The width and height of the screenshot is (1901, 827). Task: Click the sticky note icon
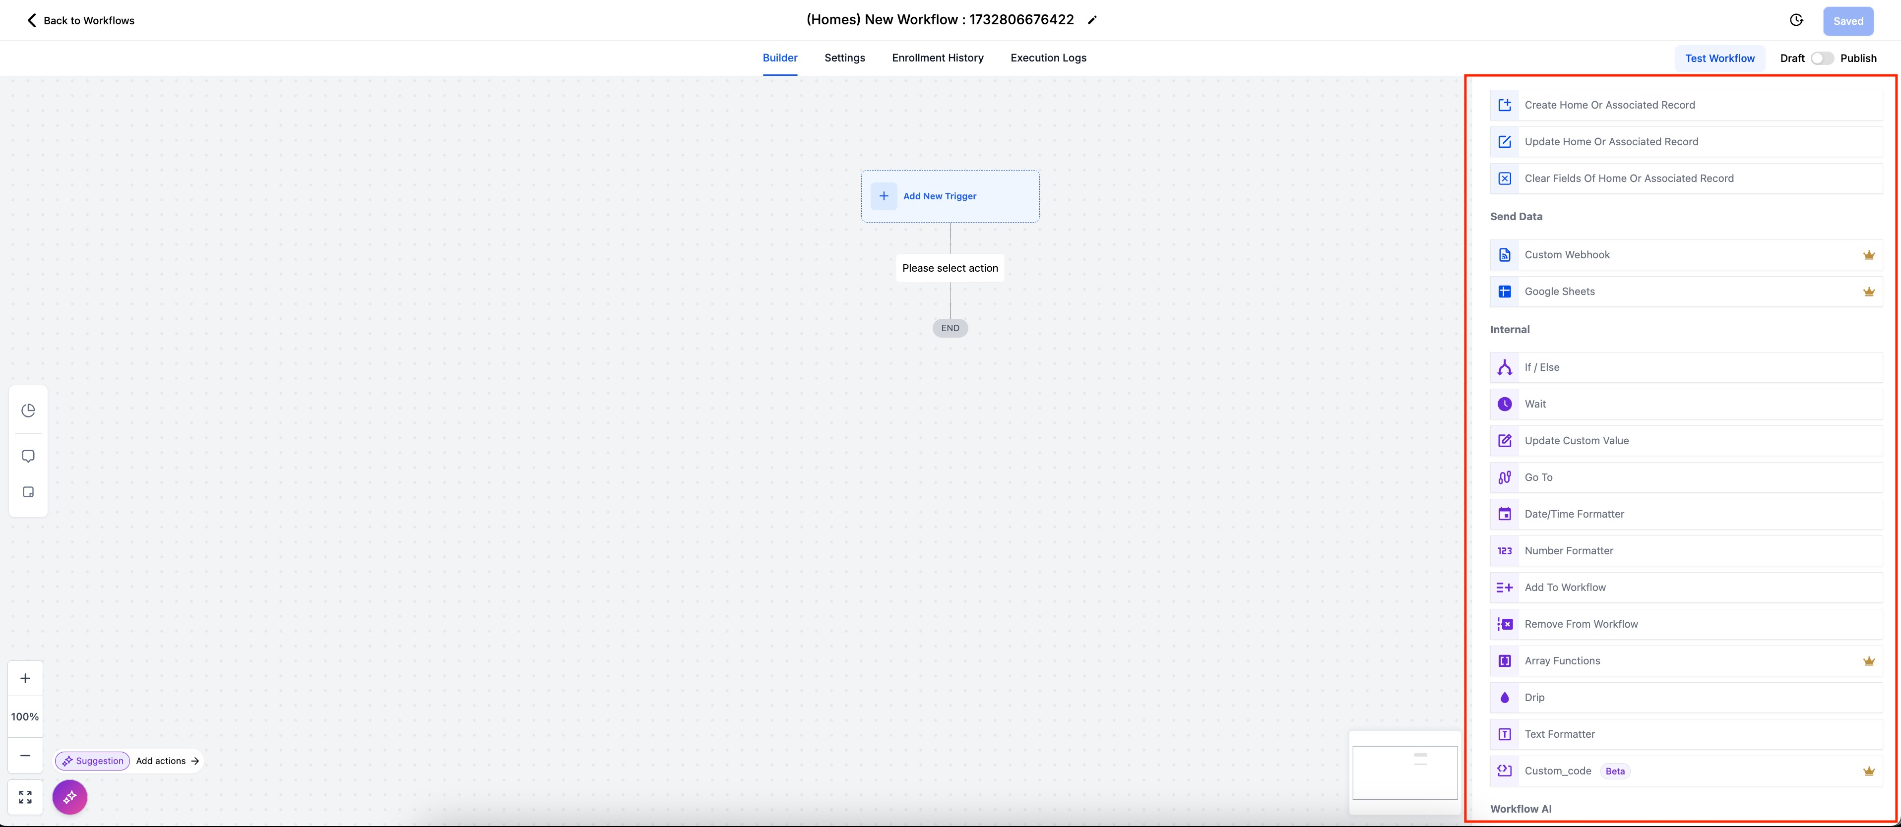coord(28,492)
